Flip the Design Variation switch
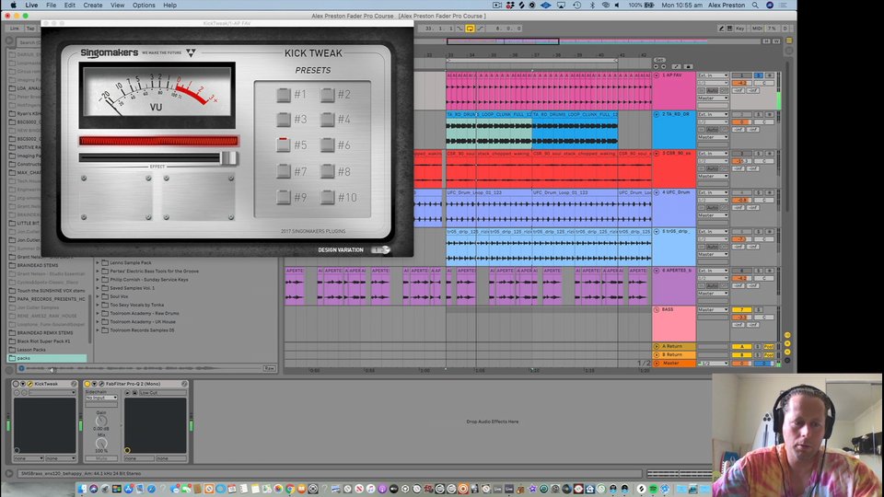 click(380, 249)
